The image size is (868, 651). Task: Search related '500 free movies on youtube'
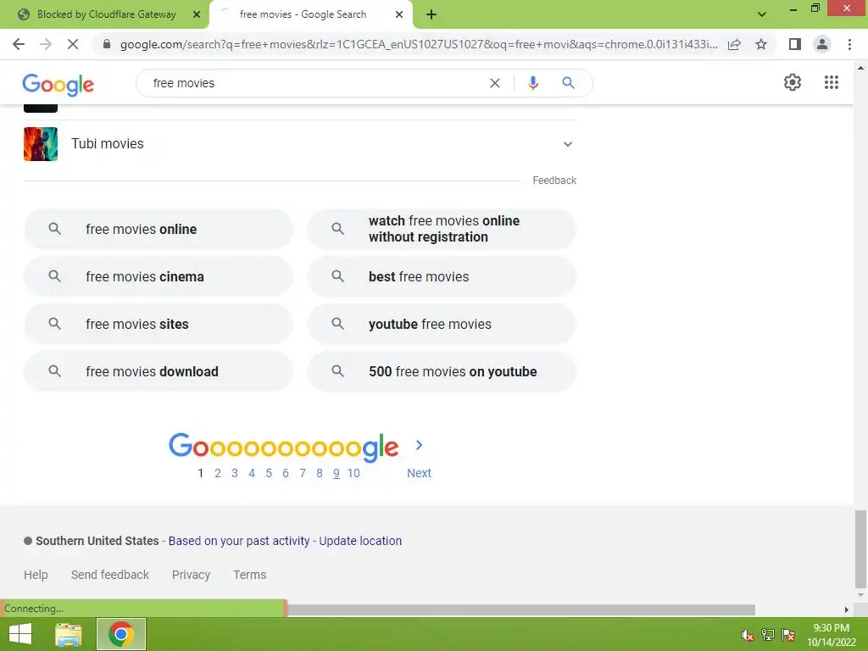pos(442,371)
